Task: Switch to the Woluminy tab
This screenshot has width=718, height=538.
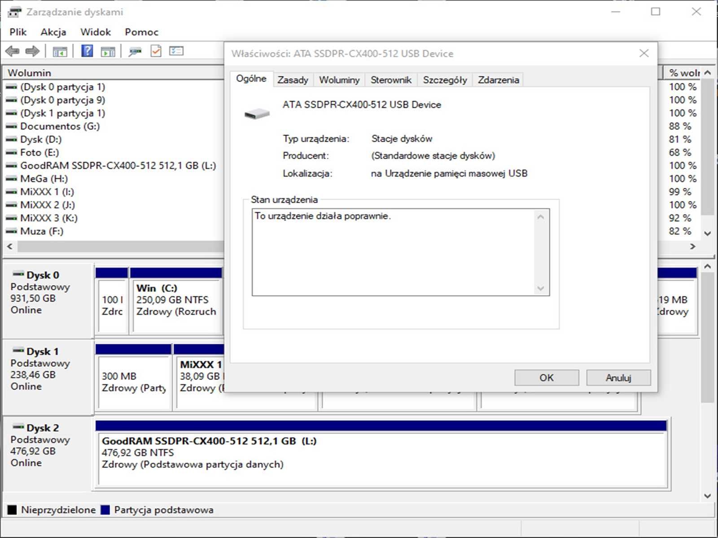Action: (339, 80)
